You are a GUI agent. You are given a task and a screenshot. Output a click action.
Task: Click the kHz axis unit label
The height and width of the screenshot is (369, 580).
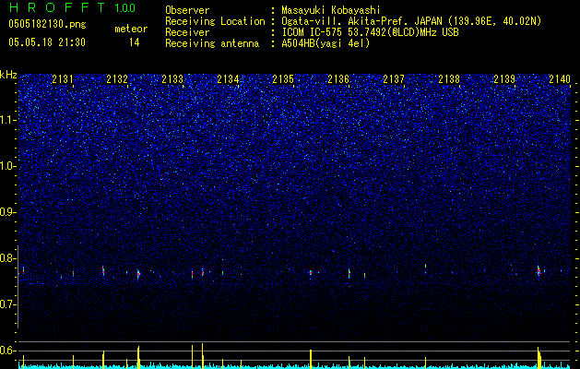coord(8,75)
